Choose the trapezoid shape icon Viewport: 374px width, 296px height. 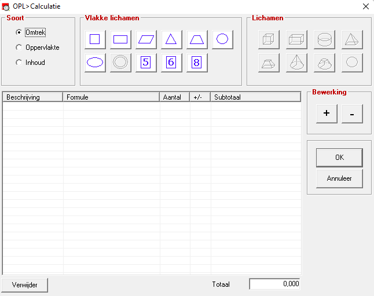click(x=197, y=39)
